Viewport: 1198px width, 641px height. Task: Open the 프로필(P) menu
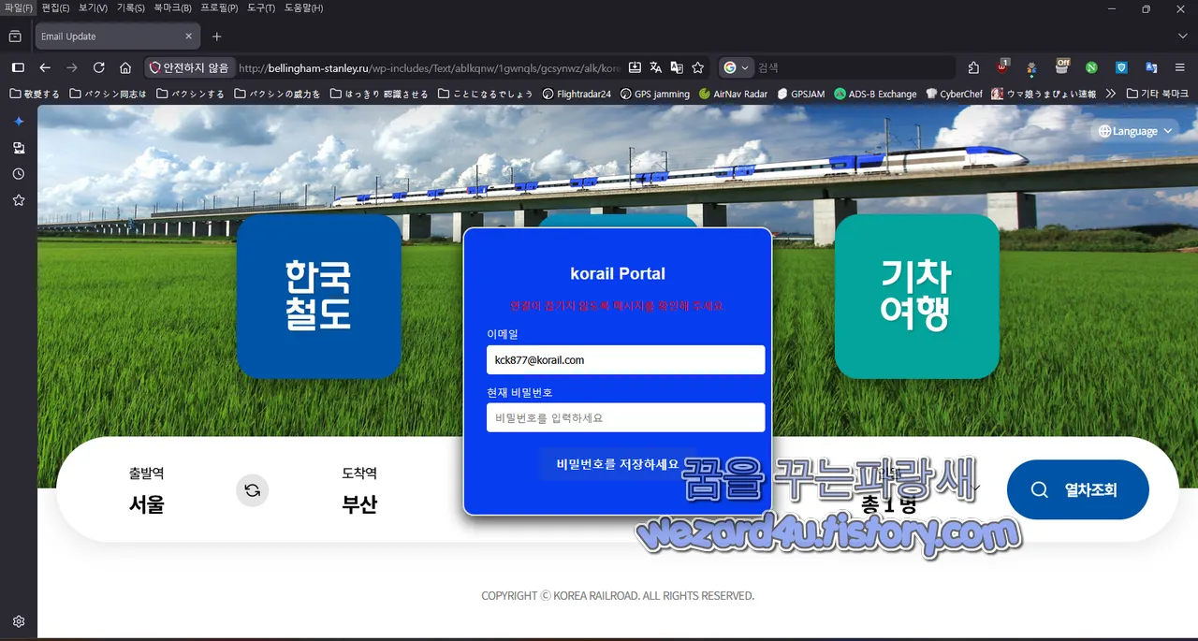click(x=219, y=8)
